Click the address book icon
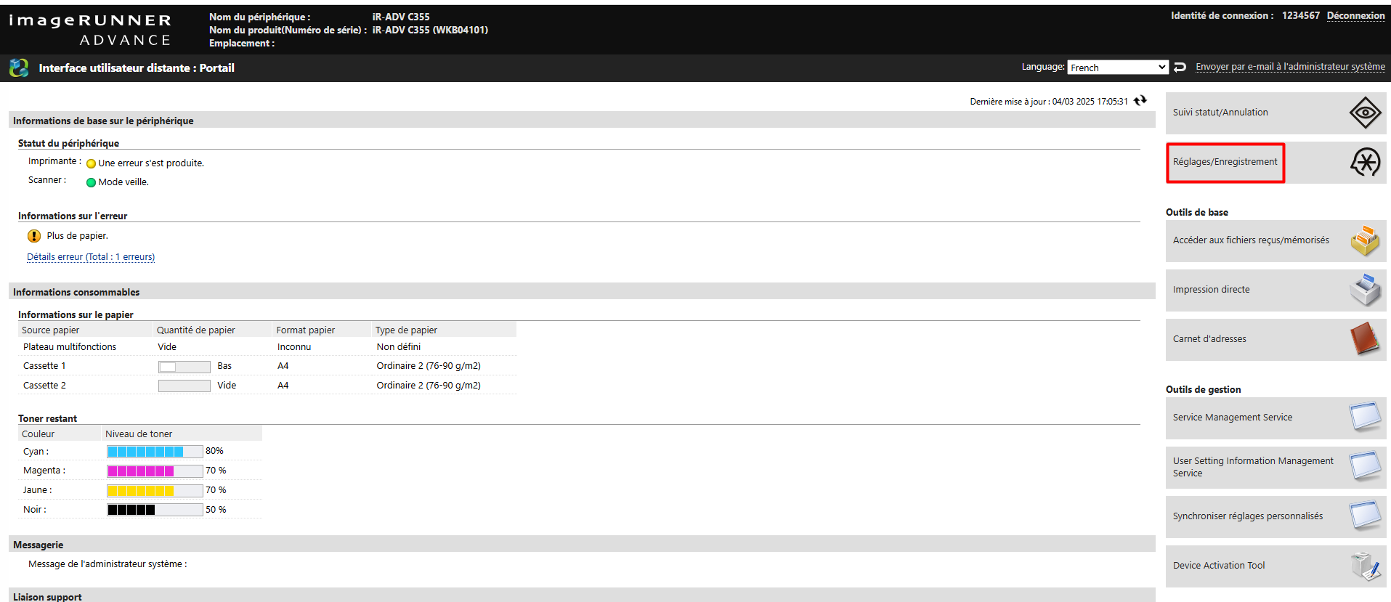1391x602 pixels. click(x=1365, y=339)
